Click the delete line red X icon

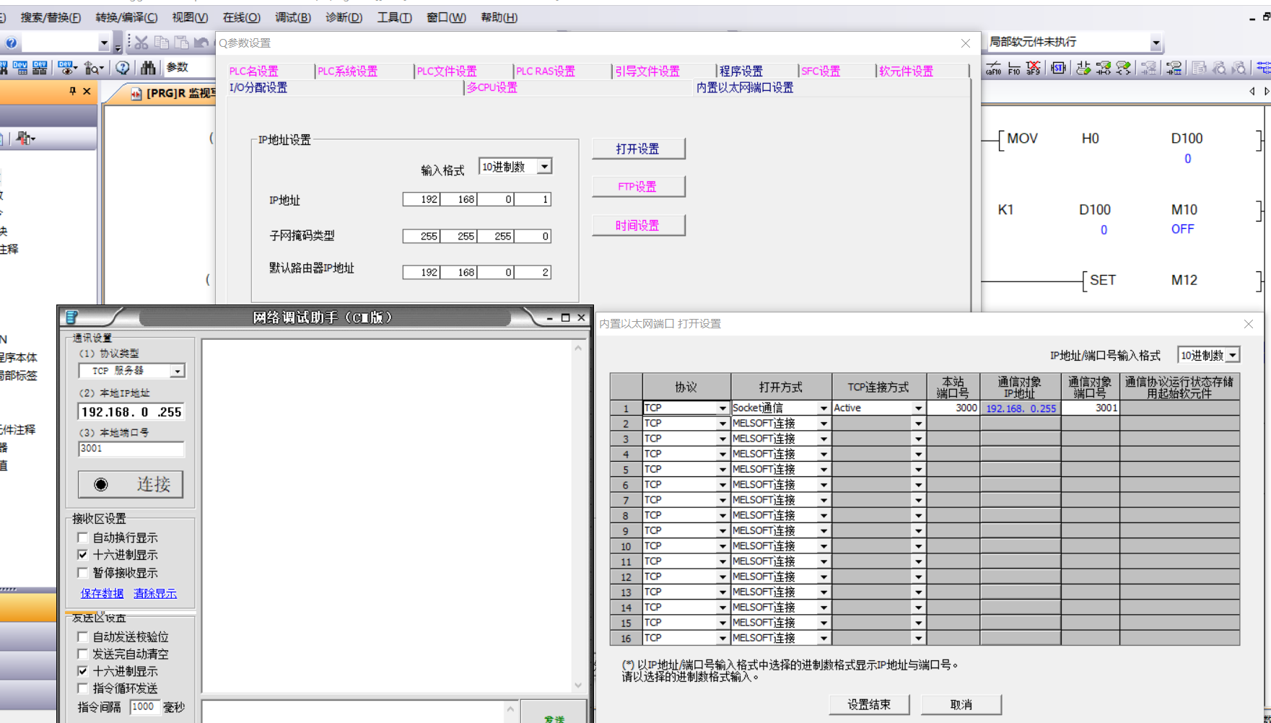(x=1034, y=69)
